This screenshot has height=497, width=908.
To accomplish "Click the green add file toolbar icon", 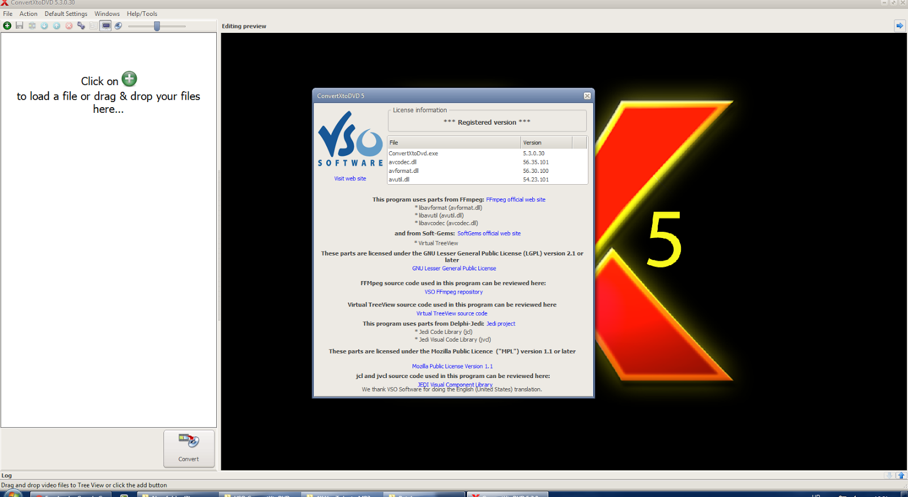I will [7, 26].
